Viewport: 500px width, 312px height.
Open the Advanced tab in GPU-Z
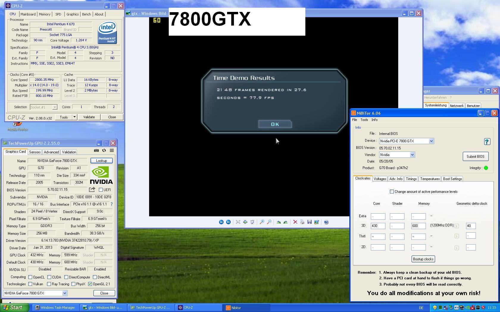click(x=51, y=152)
